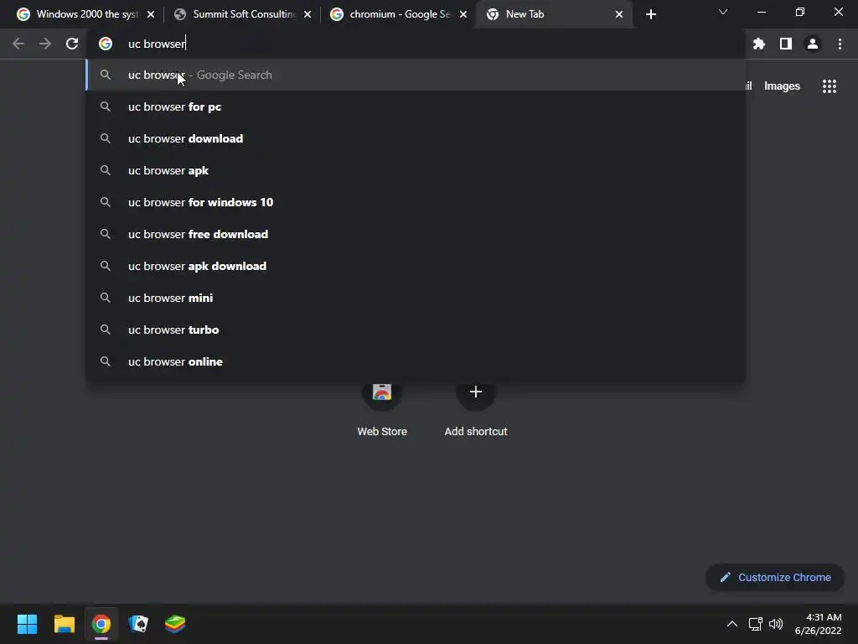Pick the suggestion 'uc browser download'
858x644 pixels.
pyautogui.click(x=416, y=138)
